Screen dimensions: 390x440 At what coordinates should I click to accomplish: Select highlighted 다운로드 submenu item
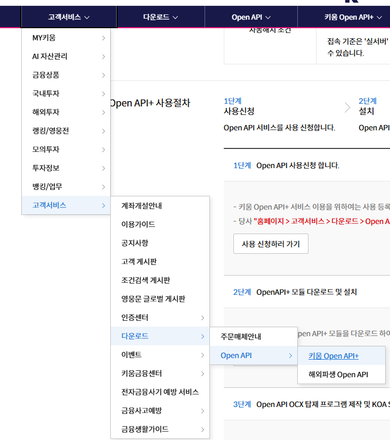[x=160, y=336]
